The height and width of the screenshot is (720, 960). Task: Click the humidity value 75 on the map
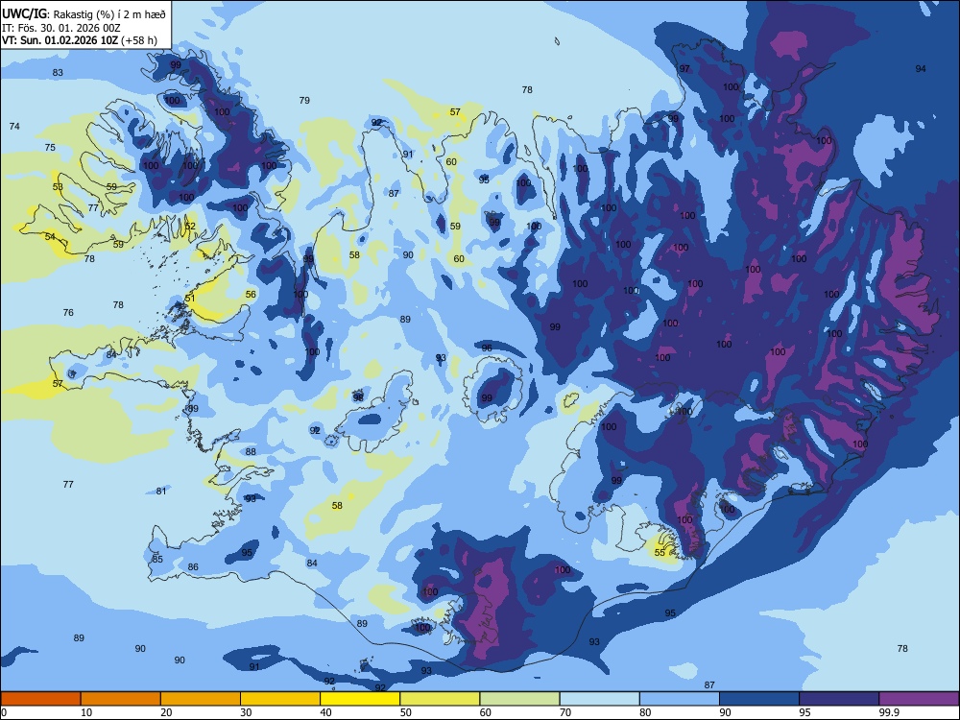pos(50,147)
